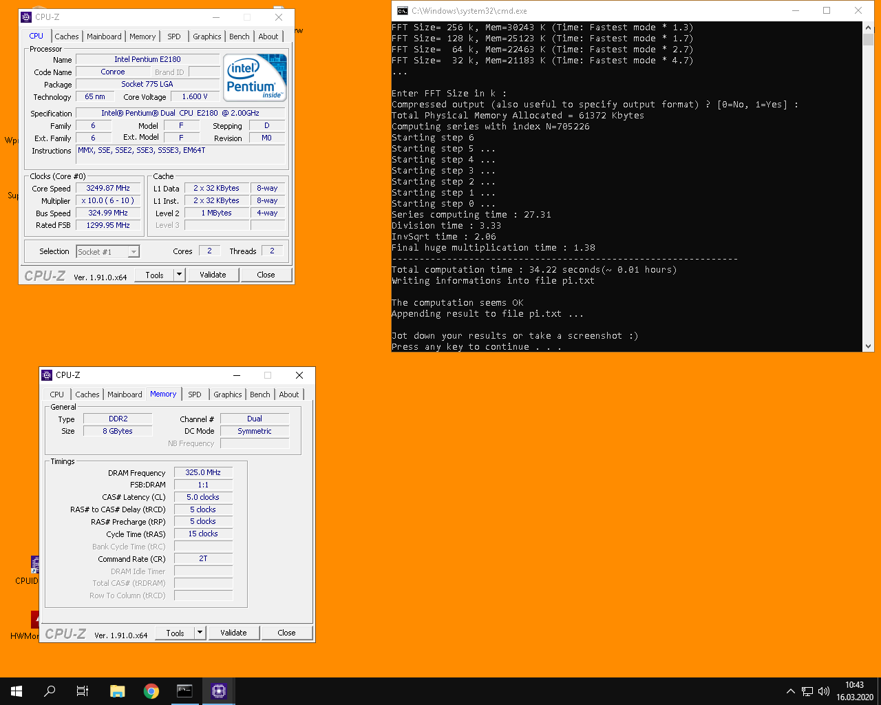Screen dimensions: 881x705
Task: Open taskbar search magnifier
Action: pyautogui.click(x=50, y=691)
